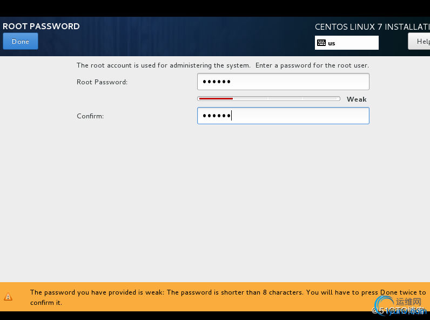Open the Help button
430x320 pixels.
pos(419,41)
